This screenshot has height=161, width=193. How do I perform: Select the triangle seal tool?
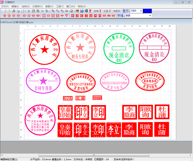coord(67,15)
